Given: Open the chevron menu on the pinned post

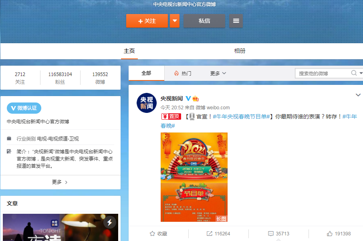Looking at the screenshot, I should point(358,94).
